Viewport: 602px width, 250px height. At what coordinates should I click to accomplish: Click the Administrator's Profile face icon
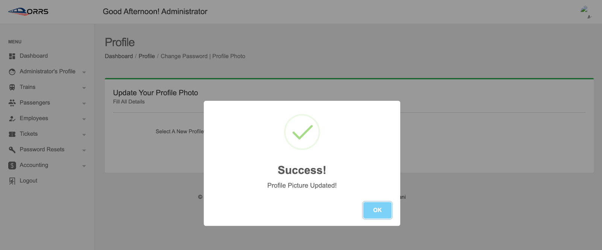point(12,72)
